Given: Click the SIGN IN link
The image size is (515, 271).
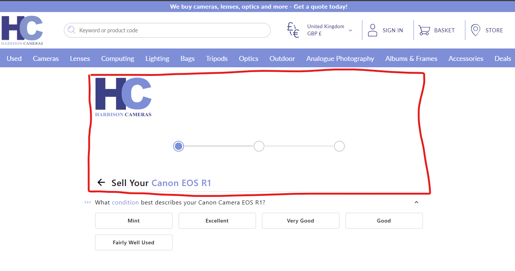Looking at the screenshot, I should 393,30.
